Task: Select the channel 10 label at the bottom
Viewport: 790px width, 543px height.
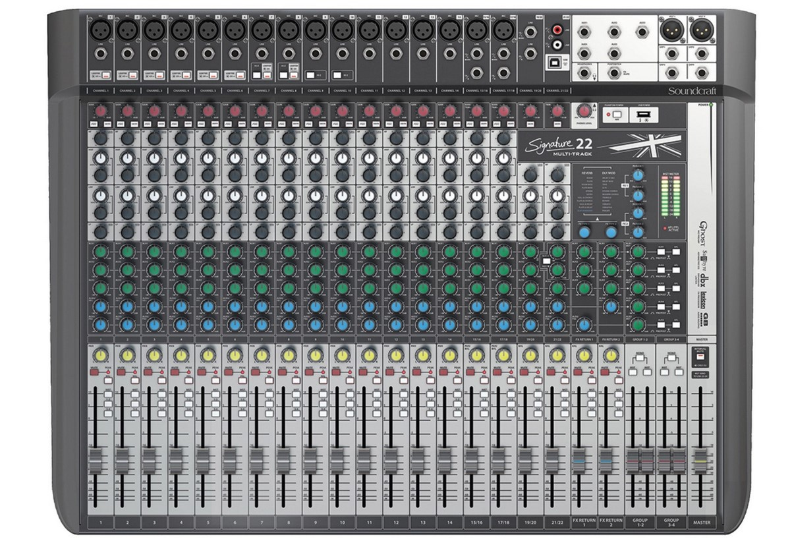Action: click(x=343, y=523)
